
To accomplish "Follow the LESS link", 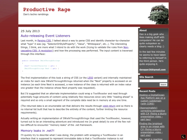I will click(90, 78).
